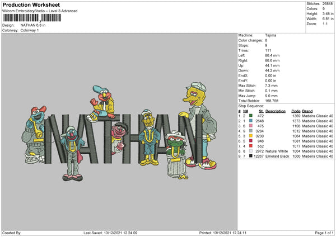
Task: Click the "Production Worksheet" title
Action: pos(31,4)
